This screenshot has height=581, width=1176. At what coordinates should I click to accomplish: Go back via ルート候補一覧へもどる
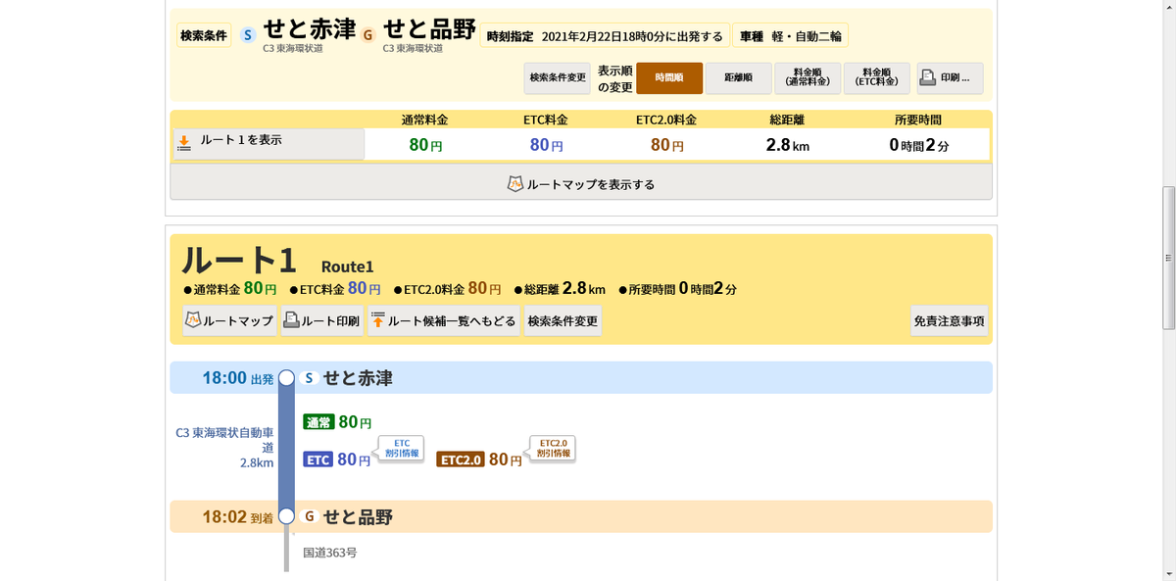(444, 320)
